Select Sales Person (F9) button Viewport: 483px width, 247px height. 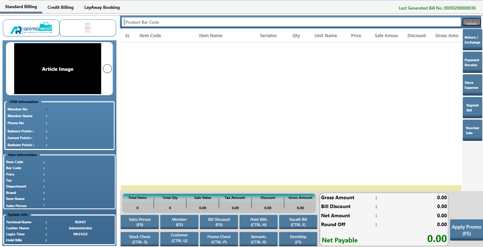pyautogui.click(x=140, y=222)
